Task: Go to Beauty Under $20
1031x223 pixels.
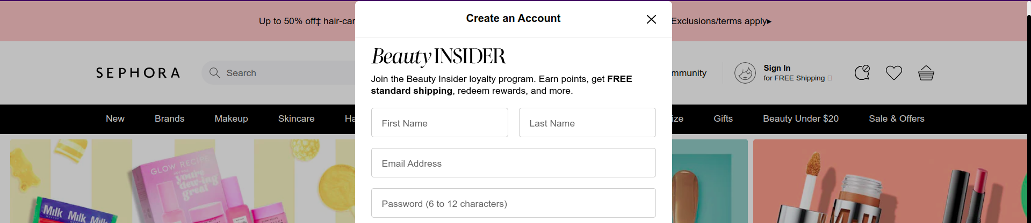Action: click(801, 119)
